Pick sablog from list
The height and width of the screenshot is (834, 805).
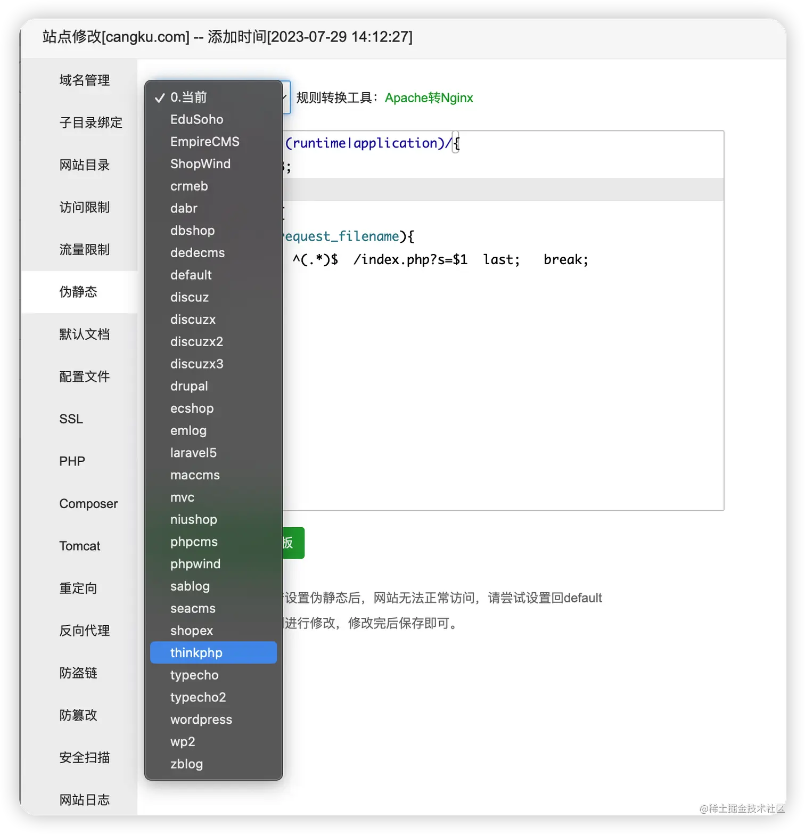click(x=213, y=586)
